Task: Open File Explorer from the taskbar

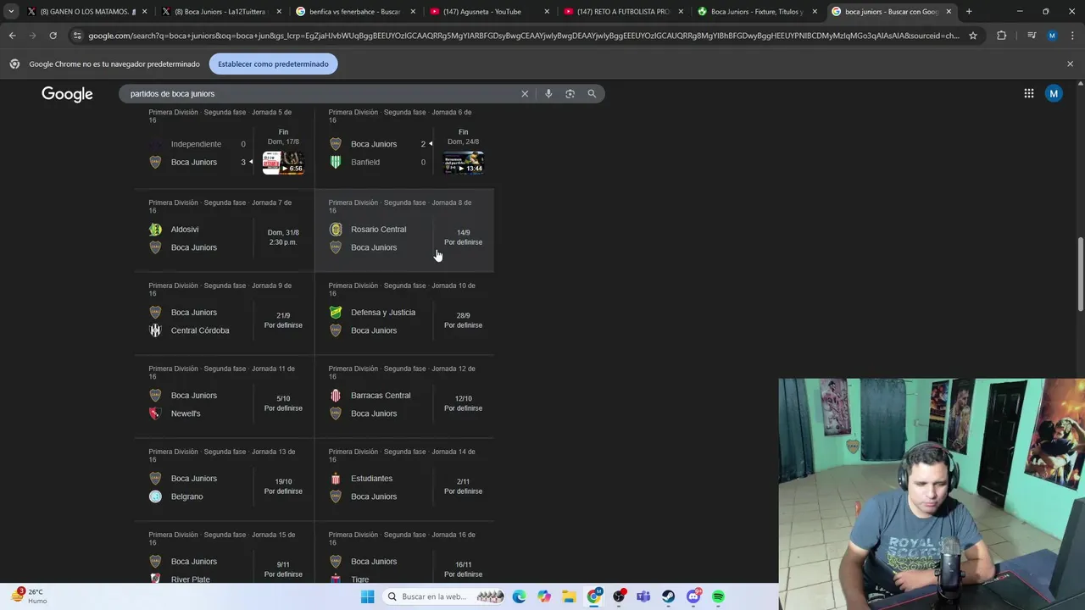Action: tap(569, 596)
